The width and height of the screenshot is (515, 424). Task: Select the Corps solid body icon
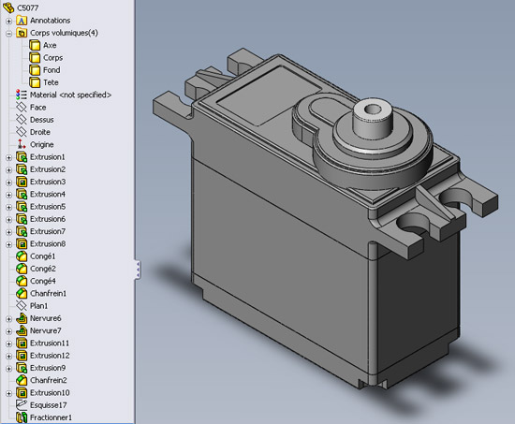[x=35, y=57]
